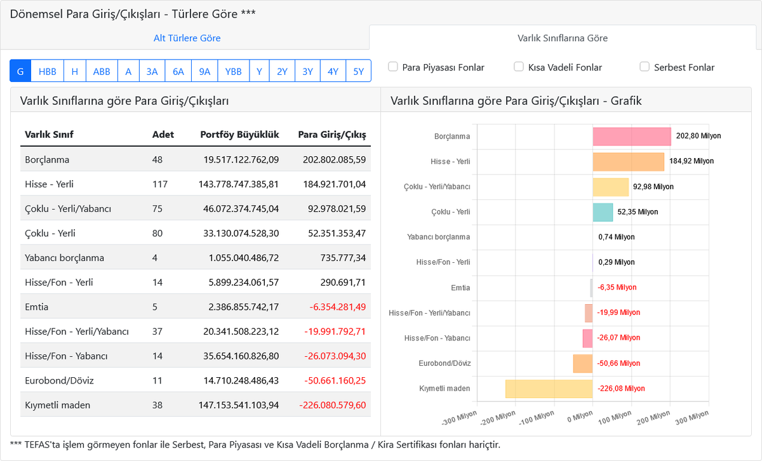Click the Eurobond/Döviz orange bar
Viewport: 762px width, 461px height.
tap(583, 363)
